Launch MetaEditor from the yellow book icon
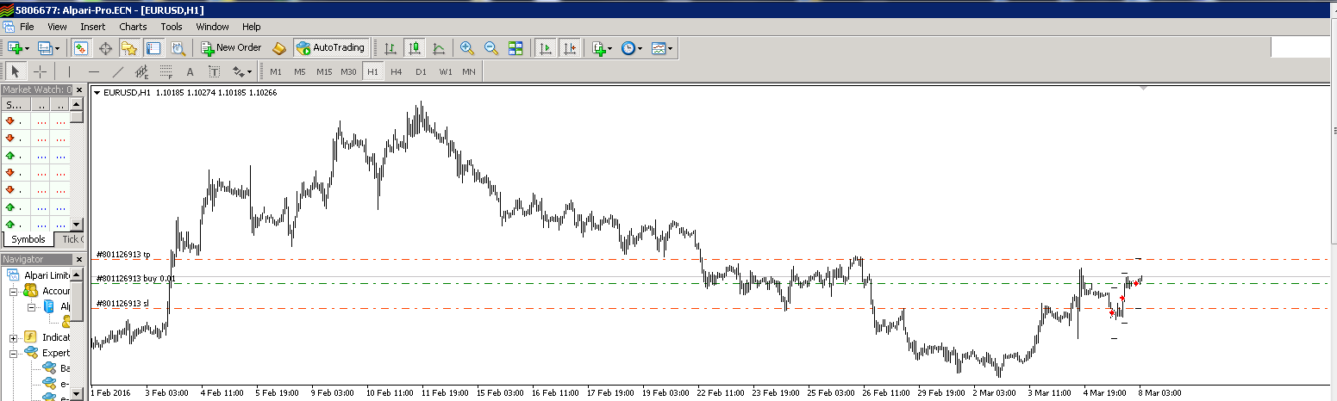 279,48
